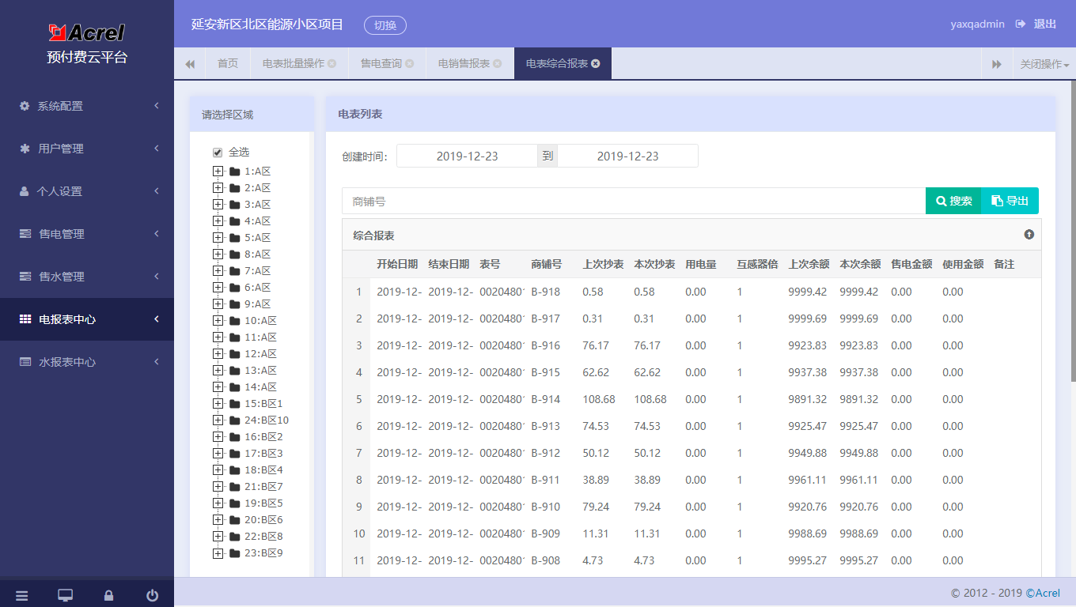The height and width of the screenshot is (607, 1076).
Task: Click the yaxqadmin username
Action: 977,24
